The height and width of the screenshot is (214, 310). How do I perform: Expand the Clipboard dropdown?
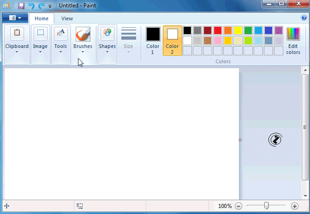coord(17,52)
